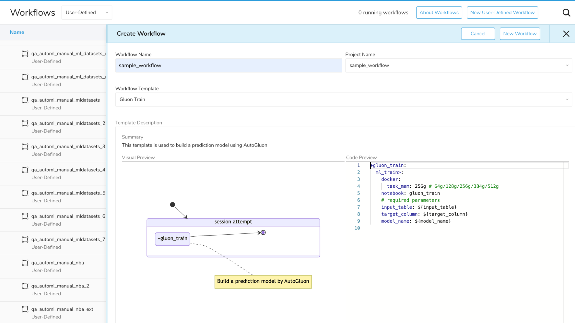Click the search magnifier icon

566,13
